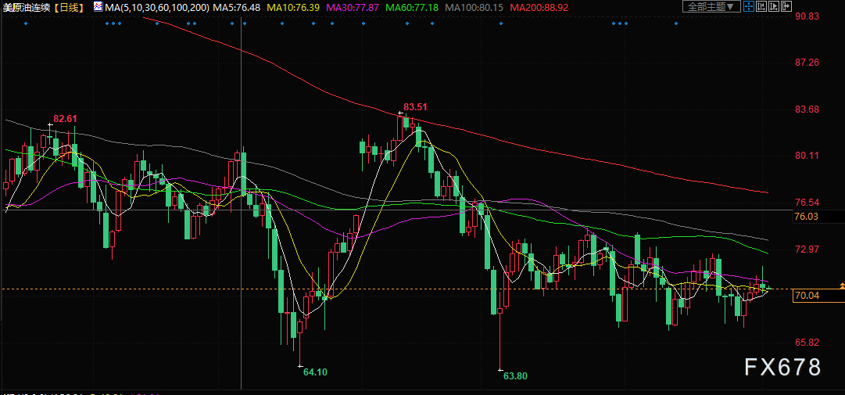Select the red MA200:88.92 label

click(x=539, y=7)
